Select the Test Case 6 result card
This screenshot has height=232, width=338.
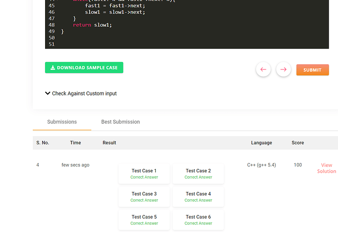coord(198,220)
